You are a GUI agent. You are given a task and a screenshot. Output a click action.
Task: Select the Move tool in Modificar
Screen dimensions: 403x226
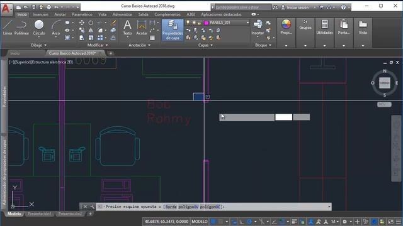pos(82,23)
